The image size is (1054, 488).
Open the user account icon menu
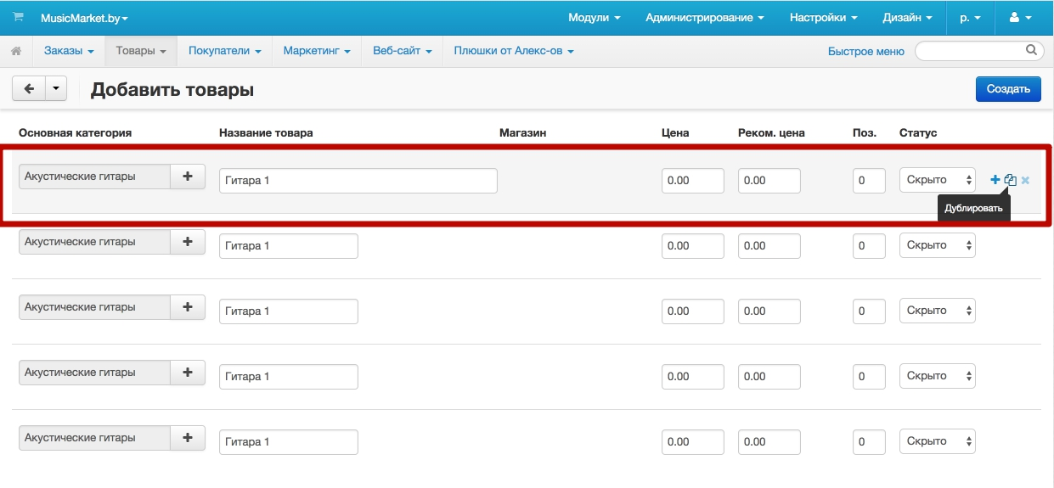(x=1020, y=18)
